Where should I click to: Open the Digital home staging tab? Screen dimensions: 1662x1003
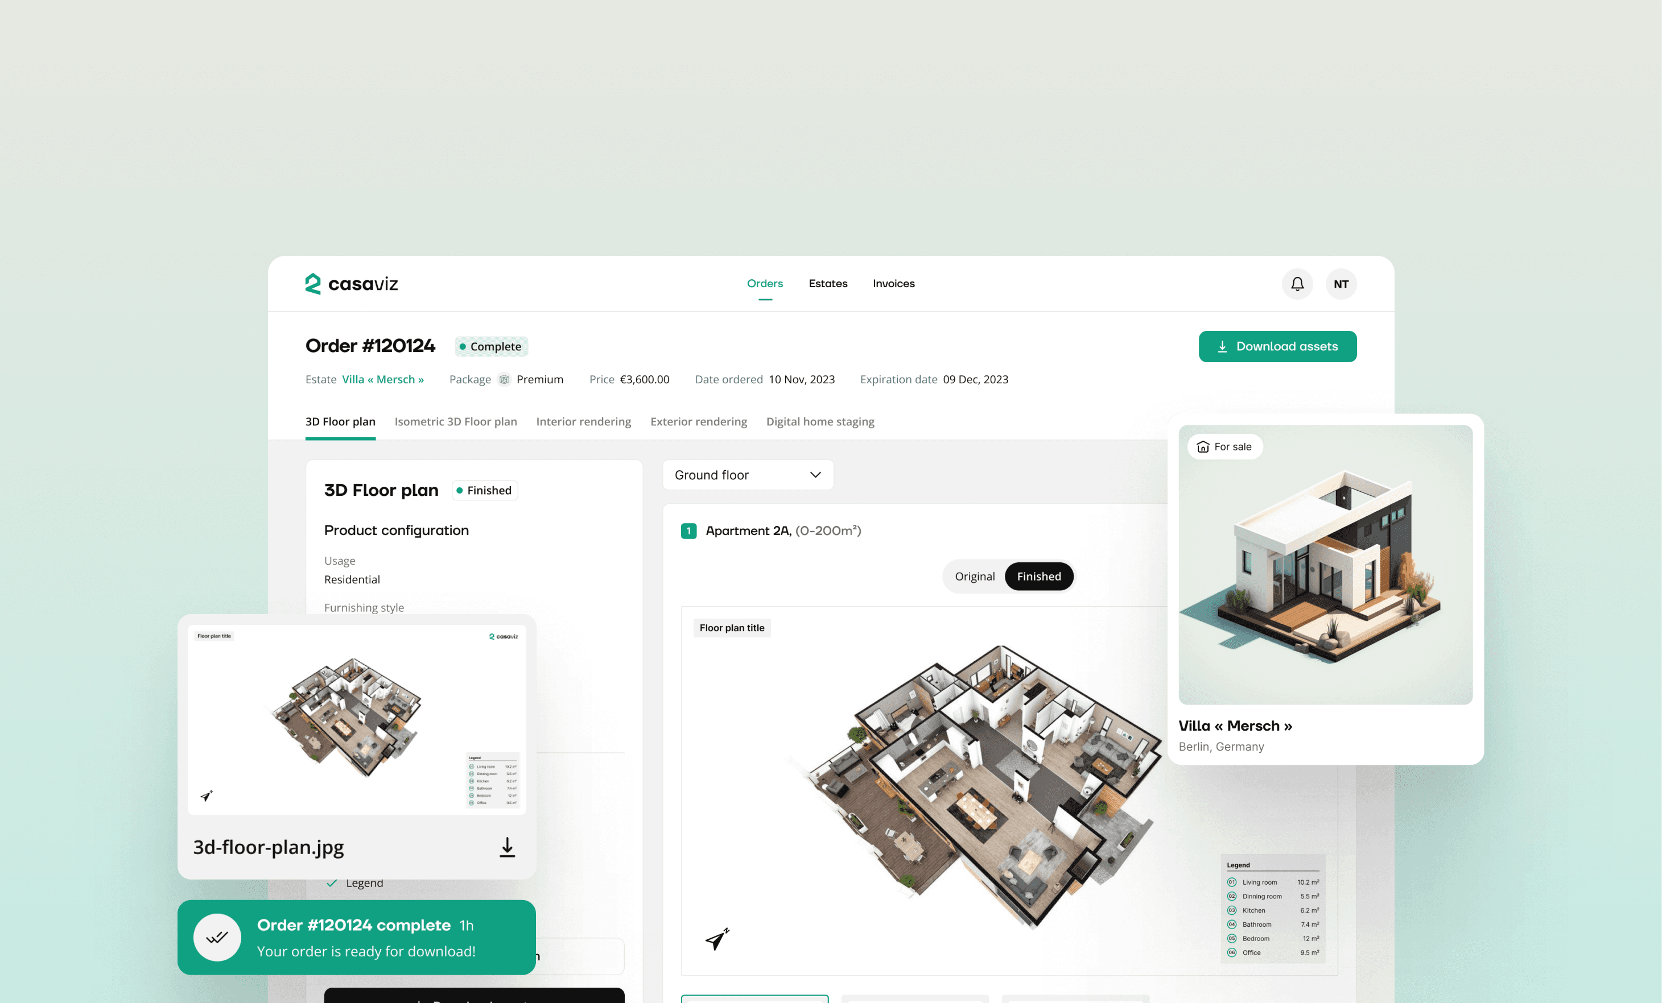pos(819,422)
